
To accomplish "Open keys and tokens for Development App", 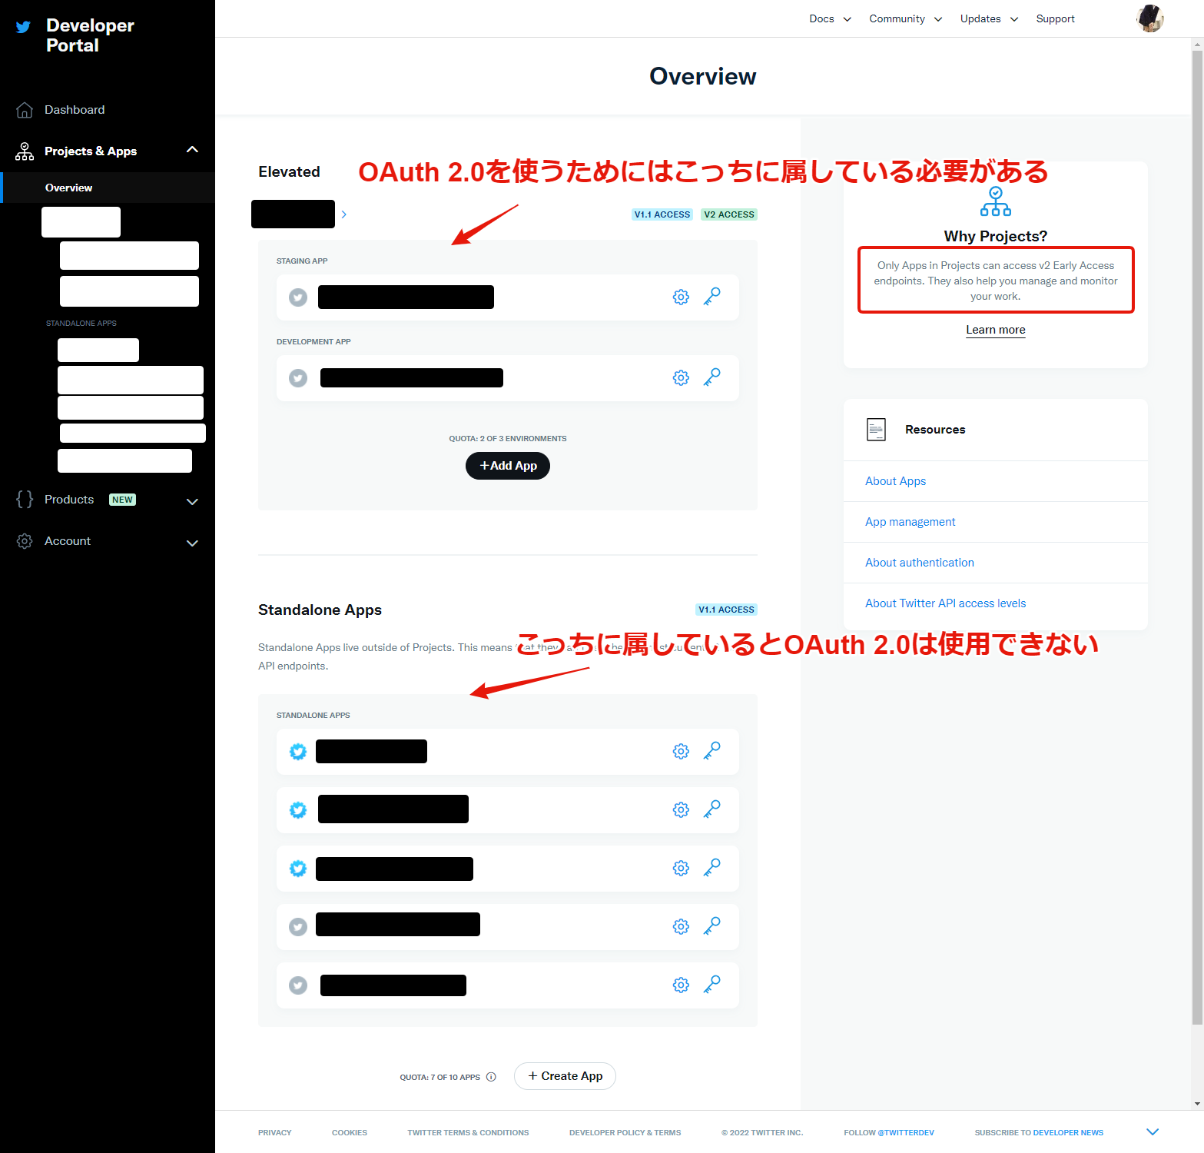I will click(712, 377).
